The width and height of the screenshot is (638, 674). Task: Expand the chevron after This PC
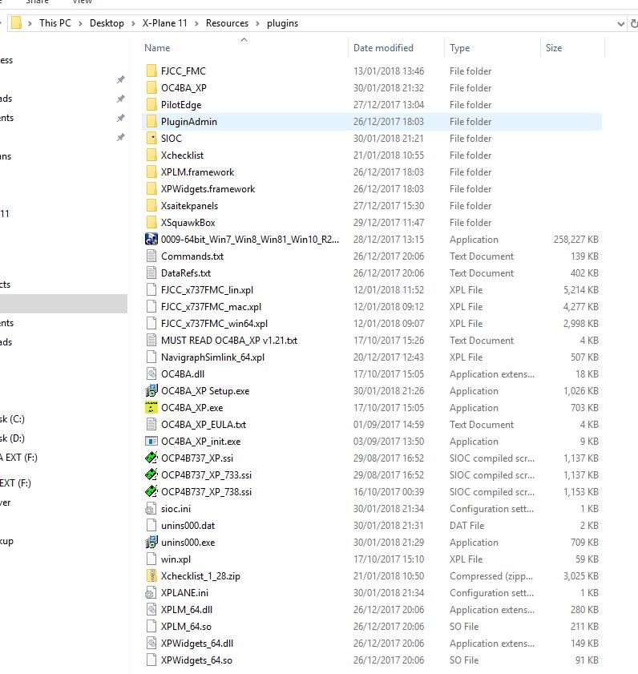point(80,23)
